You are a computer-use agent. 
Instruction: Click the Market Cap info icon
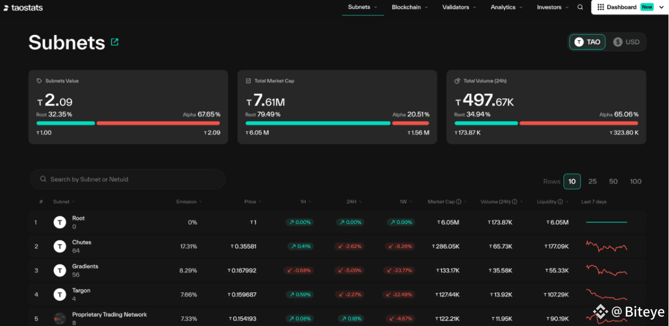(465, 202)
